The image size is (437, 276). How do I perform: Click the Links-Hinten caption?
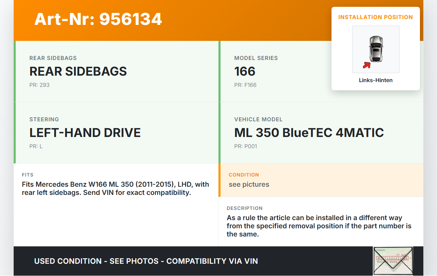pos(376,80)
